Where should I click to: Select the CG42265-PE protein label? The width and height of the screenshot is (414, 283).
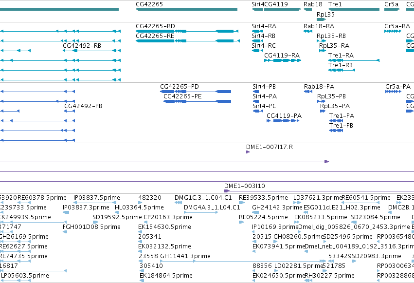182,96
